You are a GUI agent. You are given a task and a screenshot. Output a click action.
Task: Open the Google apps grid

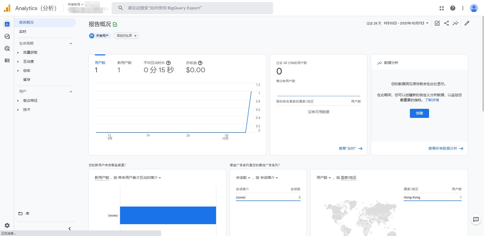(441, 8)
